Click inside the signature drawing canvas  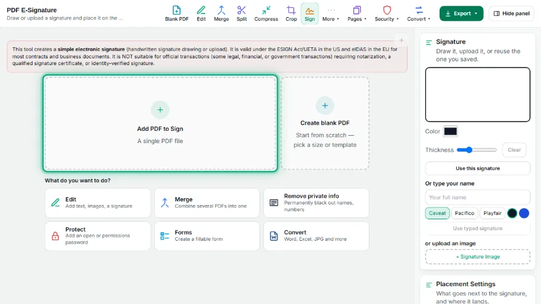[x=478, y=95]
